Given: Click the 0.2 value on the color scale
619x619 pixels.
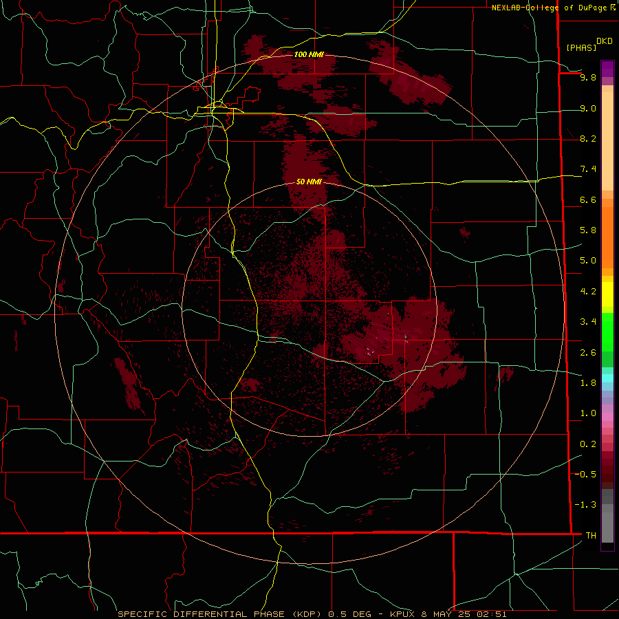Looking at the screenshot, I should (588, 444).
